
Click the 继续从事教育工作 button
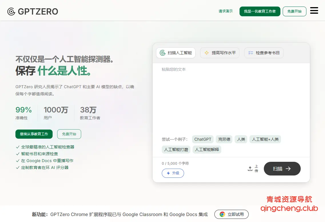(x=34, y=134)
